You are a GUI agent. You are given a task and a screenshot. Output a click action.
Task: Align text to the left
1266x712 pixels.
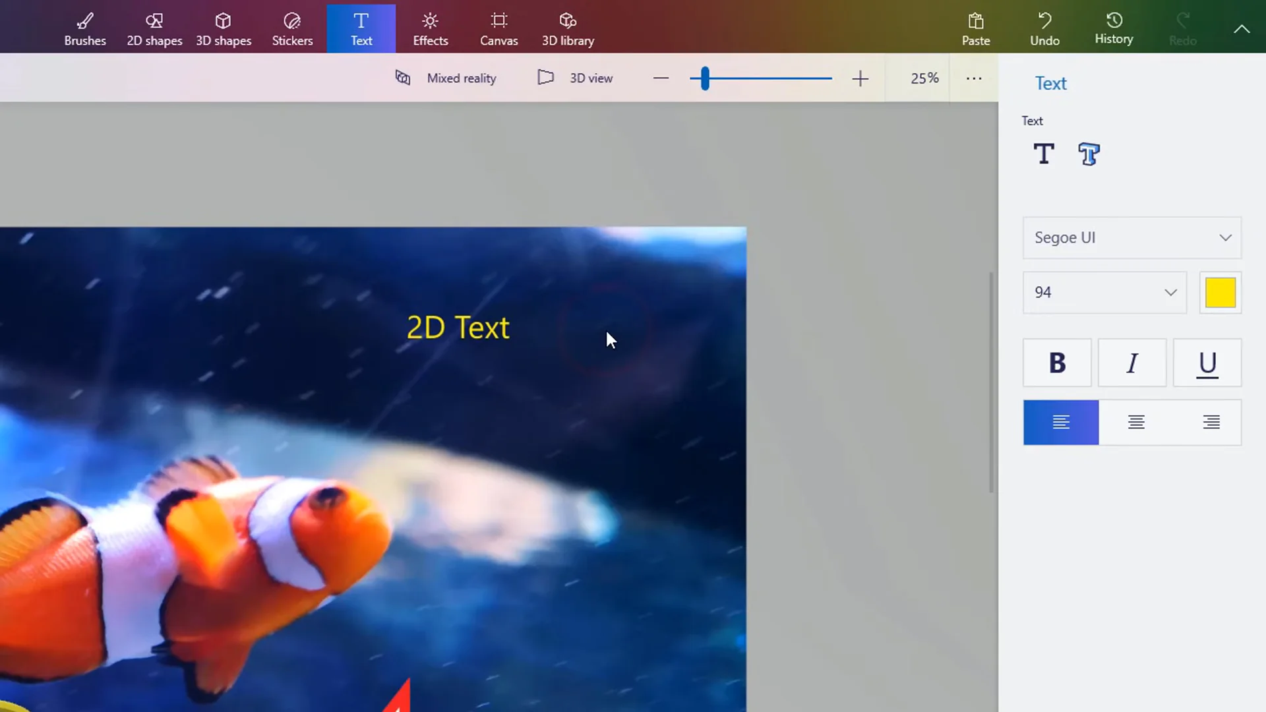click(x=1061, y=423)
